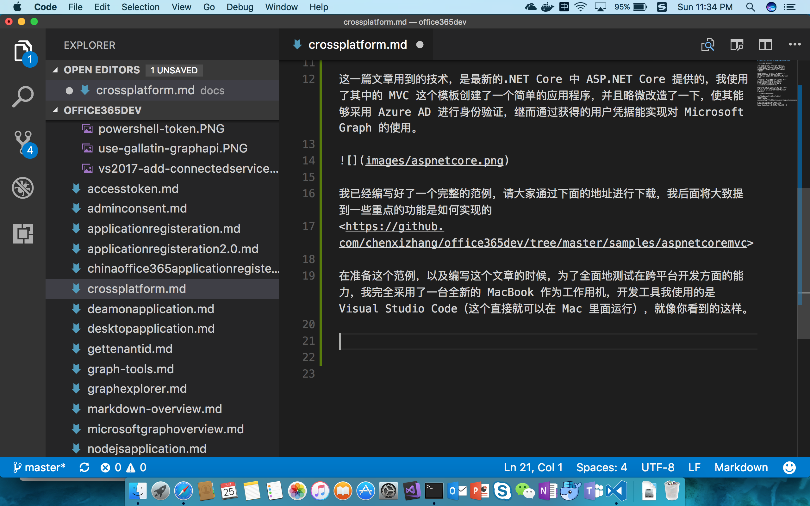
Task: Open accesstoken.md in the file tree
Action: (x=133, y=189)
